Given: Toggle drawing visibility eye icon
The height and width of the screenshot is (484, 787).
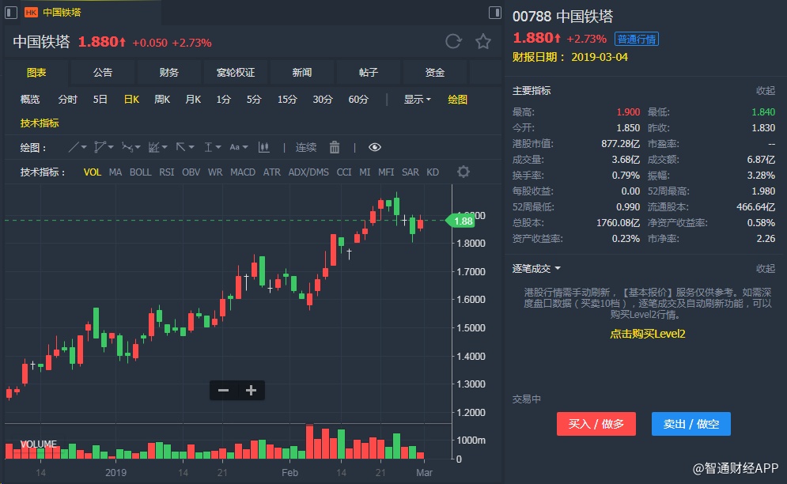Looking at the screenshot, I should pyautogui.click(x=375, y=147).
